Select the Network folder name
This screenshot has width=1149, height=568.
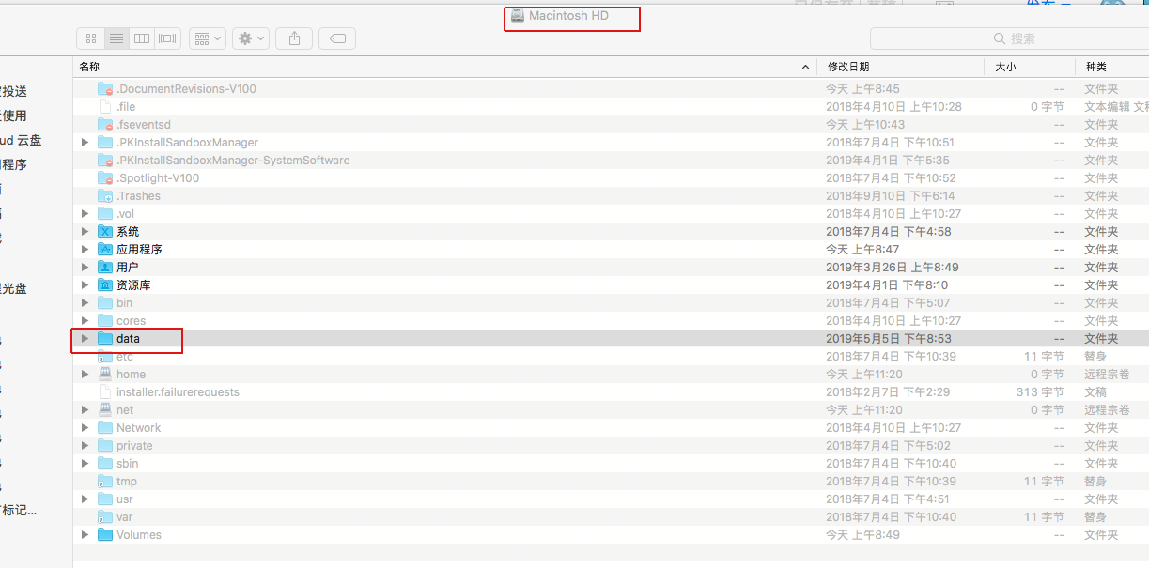[138, 428]
